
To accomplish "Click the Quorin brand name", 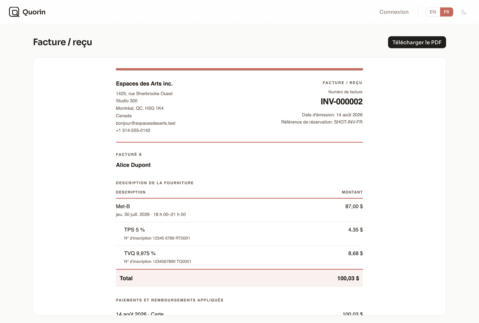I will pyautogui.click(x=34, y=12).
